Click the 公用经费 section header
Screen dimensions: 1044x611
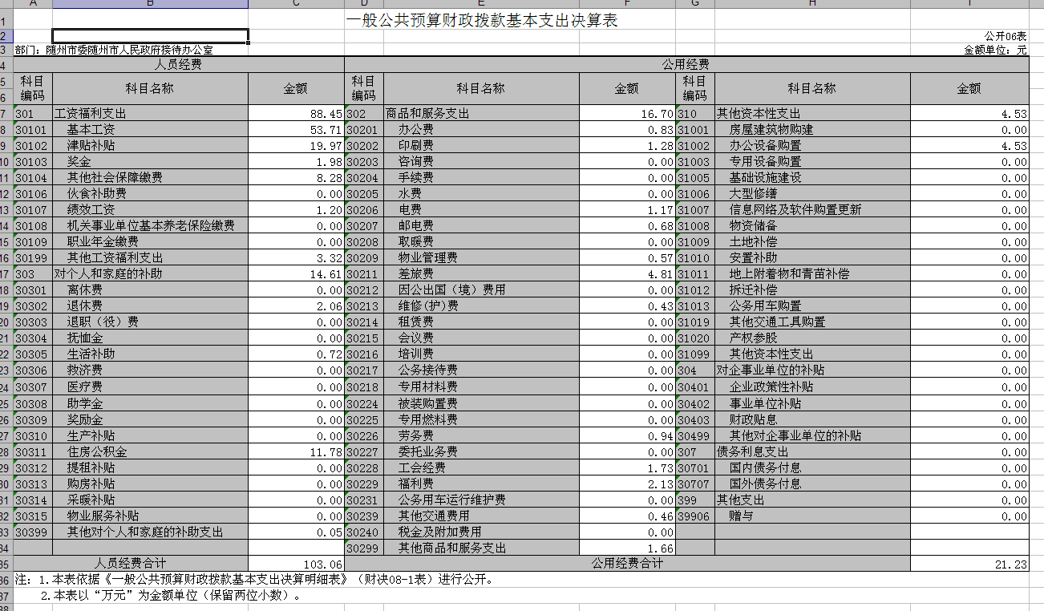pyautogui.click(x=685, y=64)
